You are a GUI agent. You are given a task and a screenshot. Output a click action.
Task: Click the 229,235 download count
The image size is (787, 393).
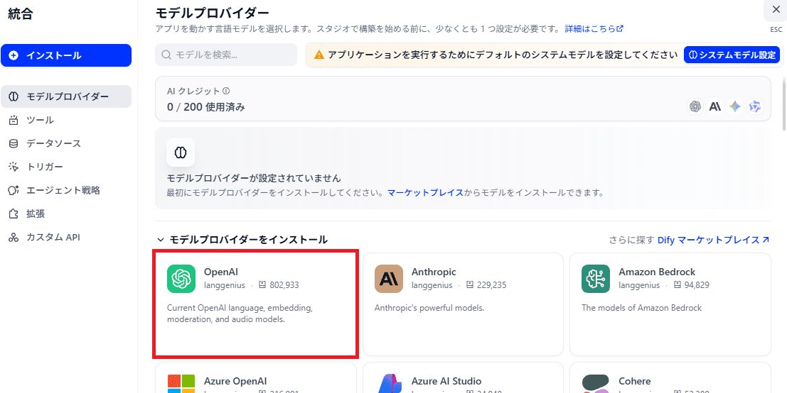click(x=491, y=285)
